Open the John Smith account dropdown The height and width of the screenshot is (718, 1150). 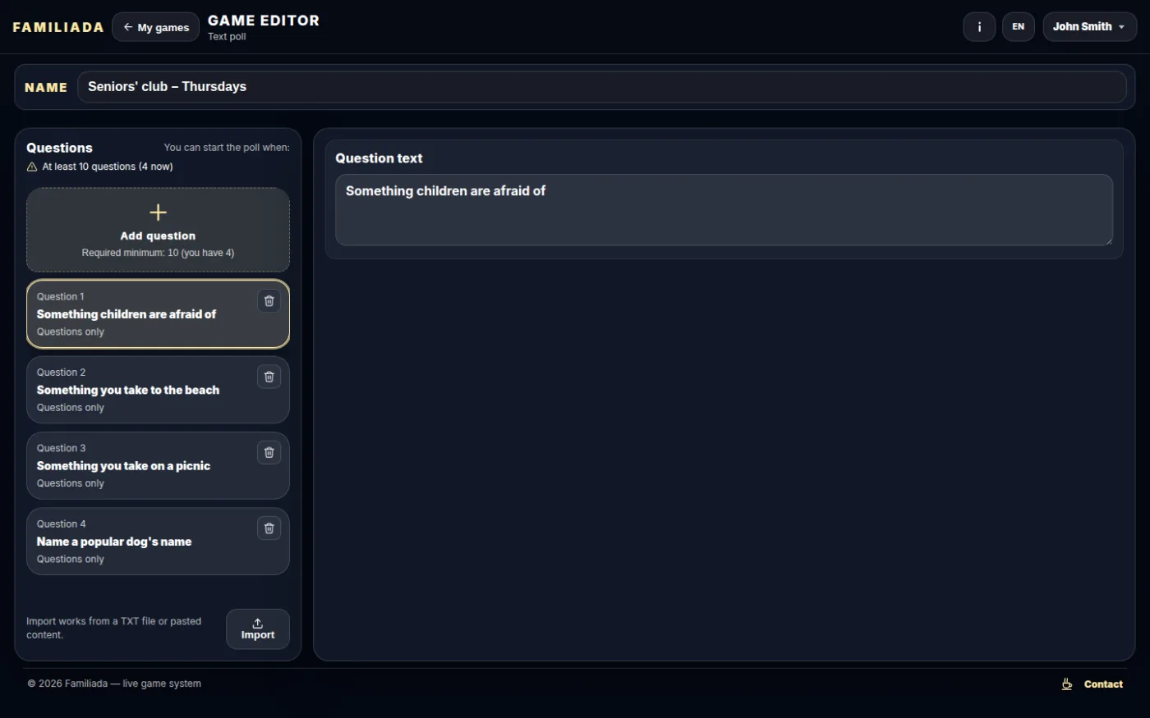(x=1089, y=27)
